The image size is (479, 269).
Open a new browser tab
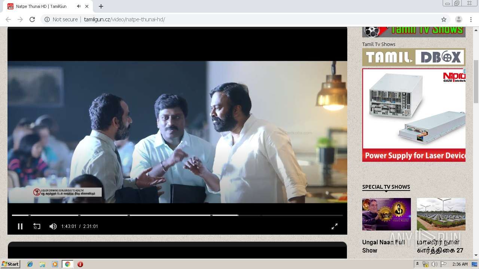[x=101, y=6]
